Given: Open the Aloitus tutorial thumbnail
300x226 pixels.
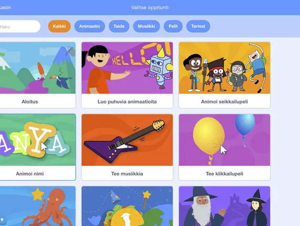Looking at the screenshot, I should (37, 68).
